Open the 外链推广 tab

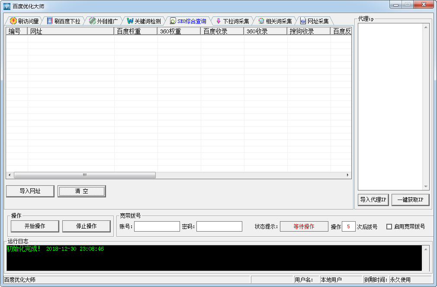coord(104,21)
